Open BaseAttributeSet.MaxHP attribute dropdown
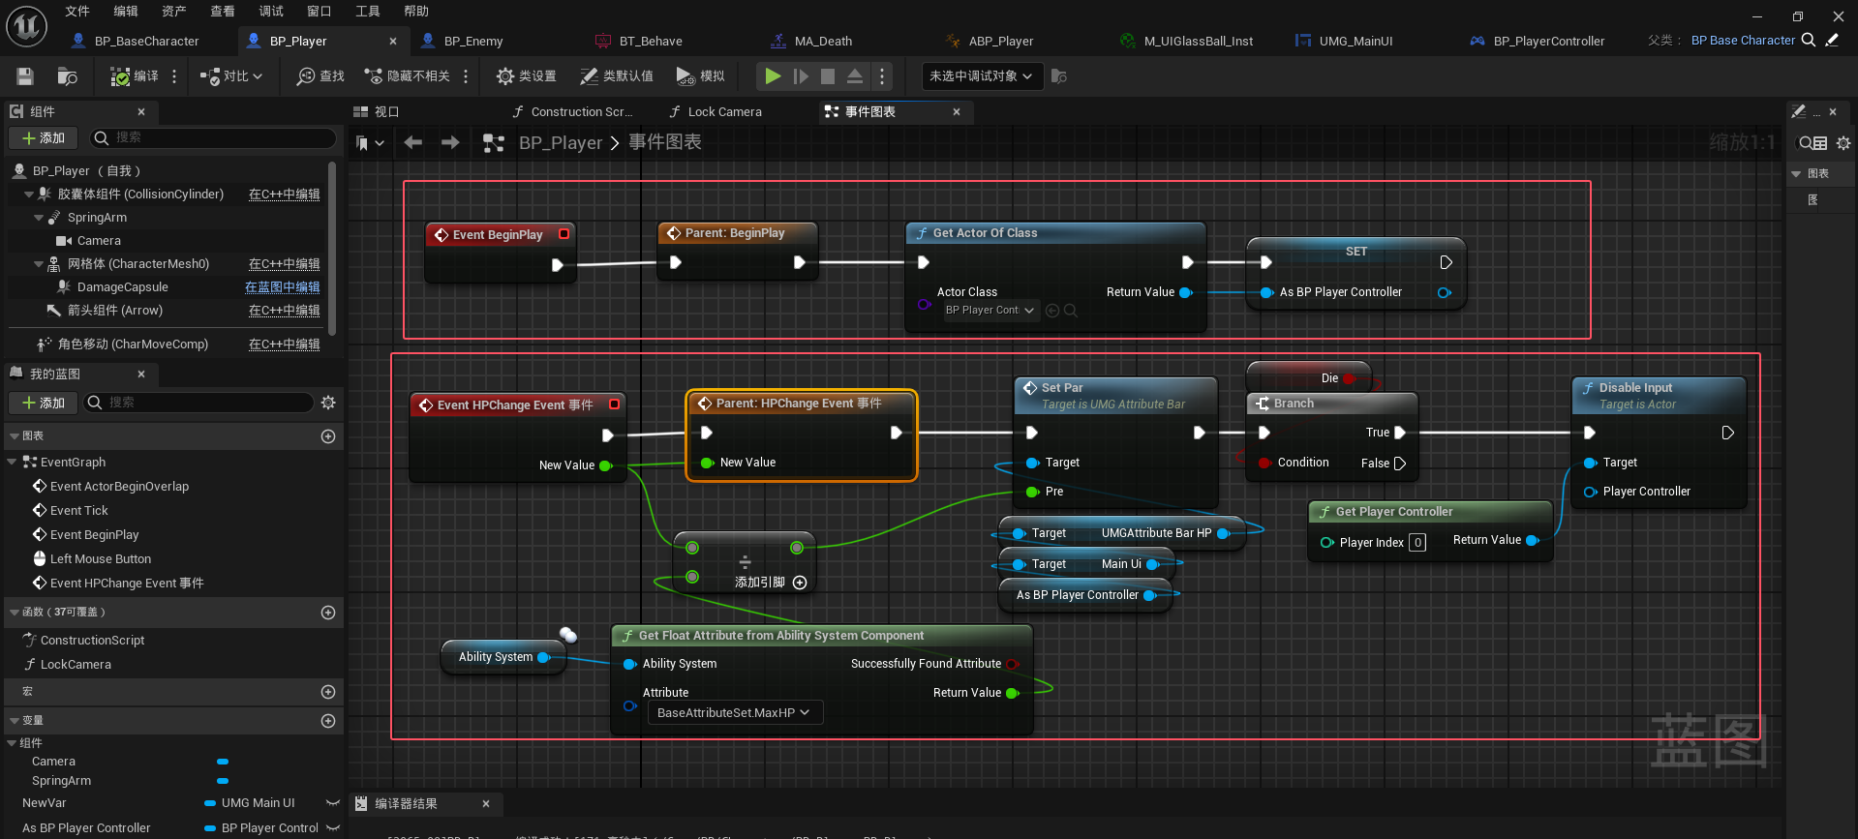The width and height of the screenshot is (1858, 839). tap(735, 713)
